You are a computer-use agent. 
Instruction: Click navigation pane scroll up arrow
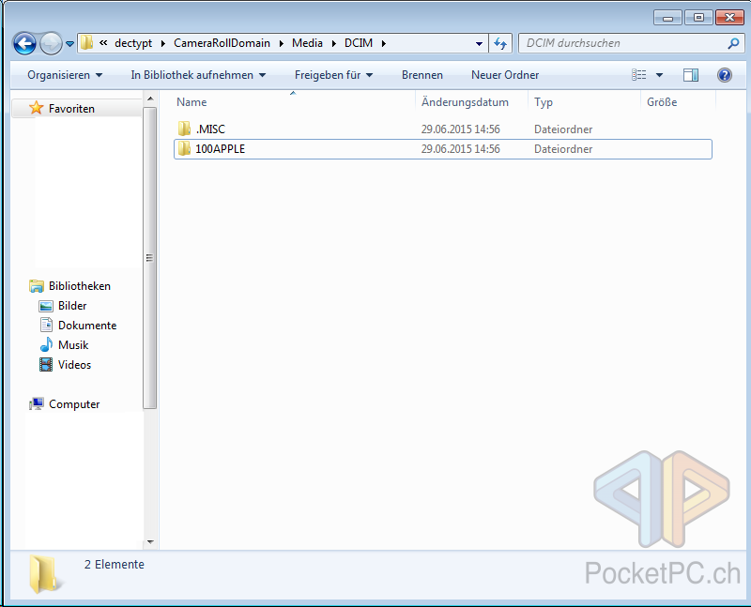[x=150, y=99]
